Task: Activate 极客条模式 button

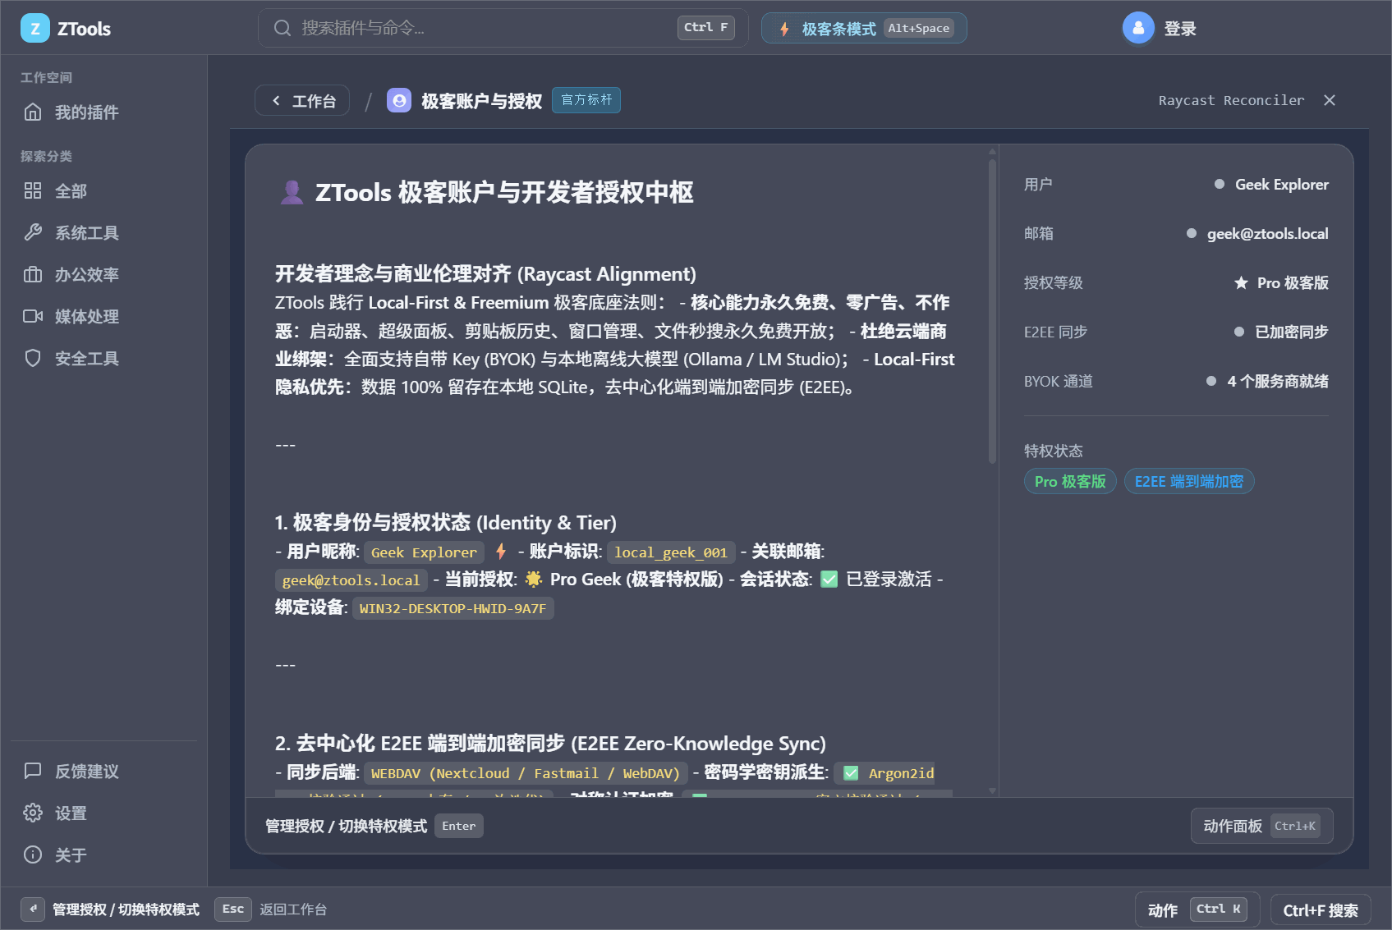Action: (x=864, y=29)
